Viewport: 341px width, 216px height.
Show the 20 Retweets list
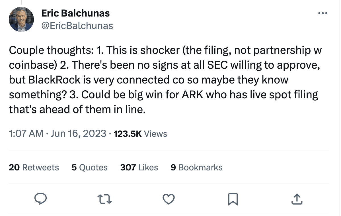click(34, 167)
